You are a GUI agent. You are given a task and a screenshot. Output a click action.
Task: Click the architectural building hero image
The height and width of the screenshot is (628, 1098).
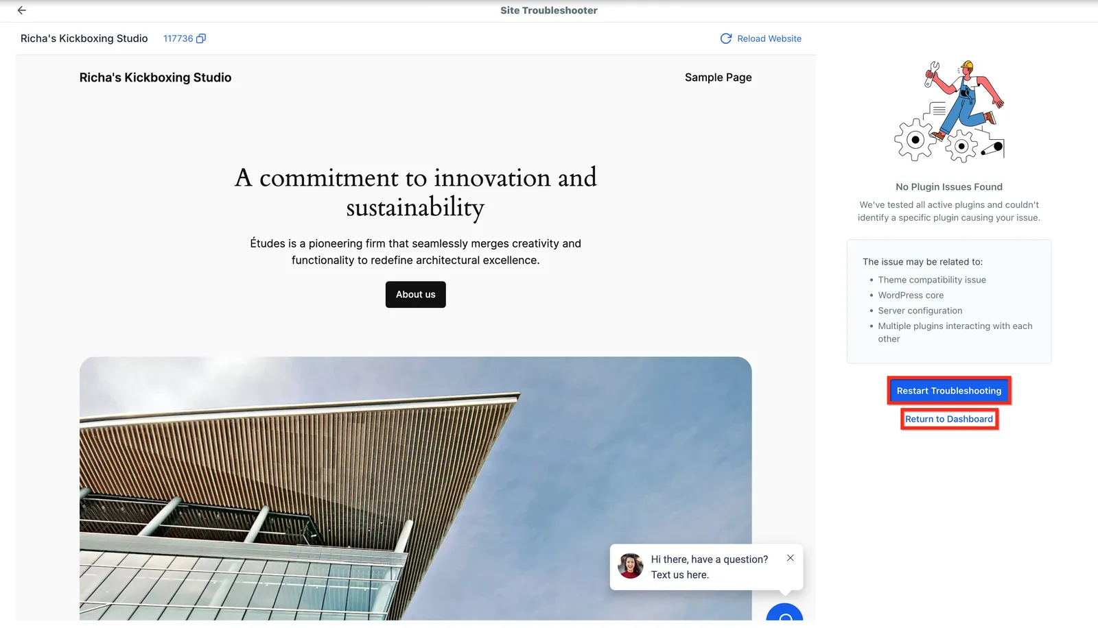pos(415,488)
